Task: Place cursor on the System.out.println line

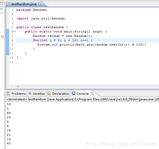Action: tap(91, 45)
